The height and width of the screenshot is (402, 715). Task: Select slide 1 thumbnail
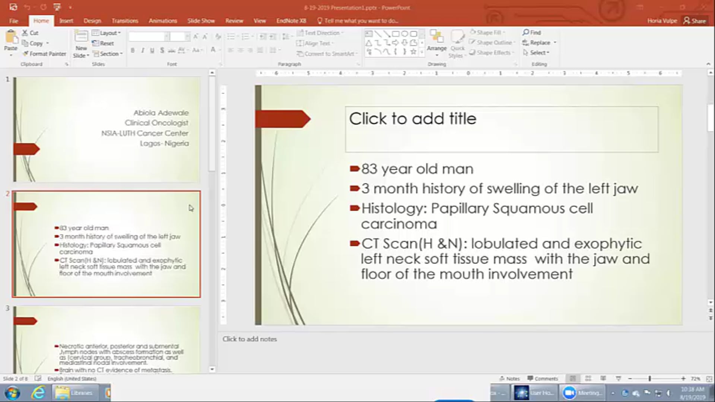106,129
